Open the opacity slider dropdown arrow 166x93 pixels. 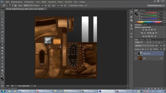[46, 6]
